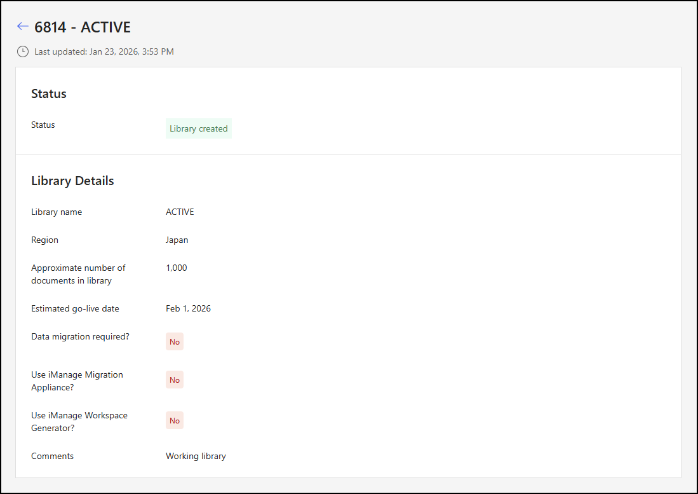This screenshot has width=698, height=494.
Task: Click the 'Status' section header
Action: coord(48,93)
